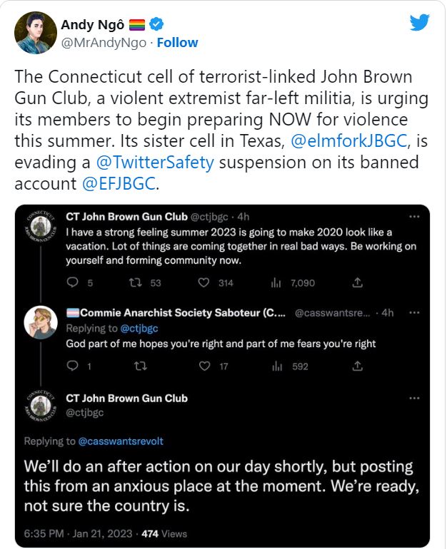This screenshot has height=549, width=447.
Task: Share the Commie Anarchist Society reply
Action: 358,366
